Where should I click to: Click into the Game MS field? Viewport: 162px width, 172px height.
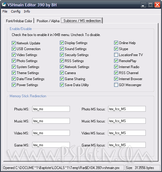coord(51,145)
